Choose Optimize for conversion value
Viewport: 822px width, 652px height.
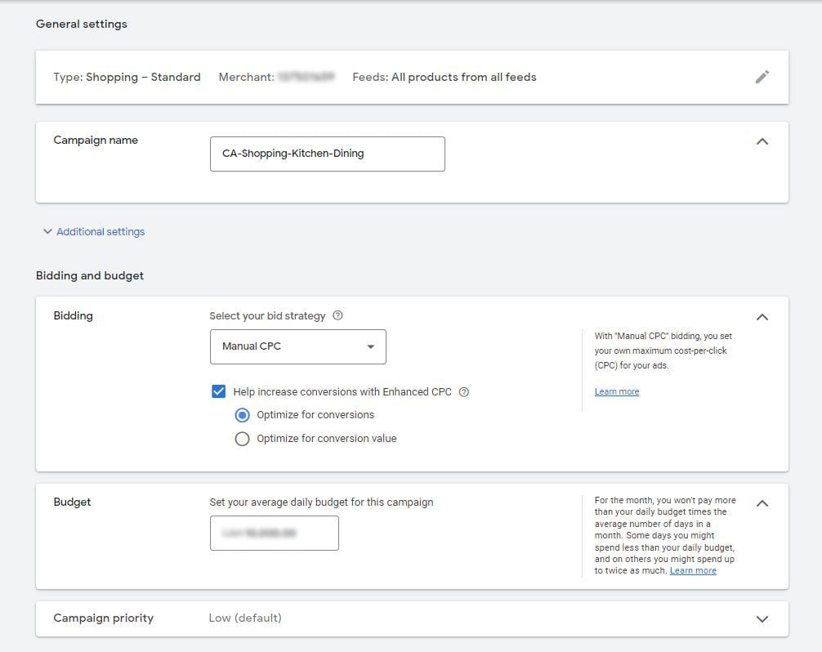pyautogui.click(x=242, y=438)
